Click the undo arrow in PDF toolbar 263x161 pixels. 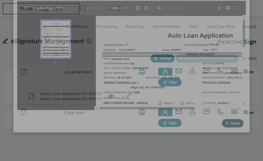[171, 8]
